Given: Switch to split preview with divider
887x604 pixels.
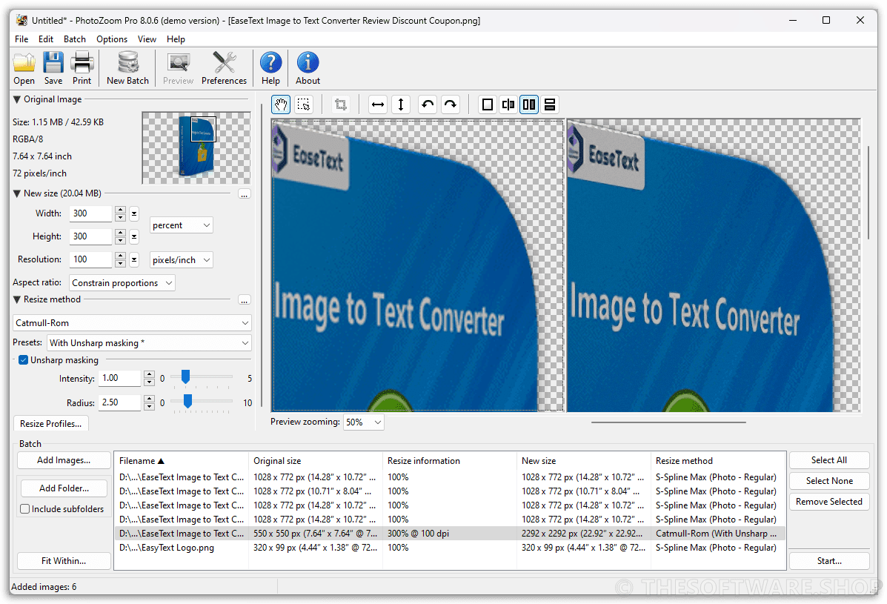Looking at the screenshot, I should tap(508, 104).
